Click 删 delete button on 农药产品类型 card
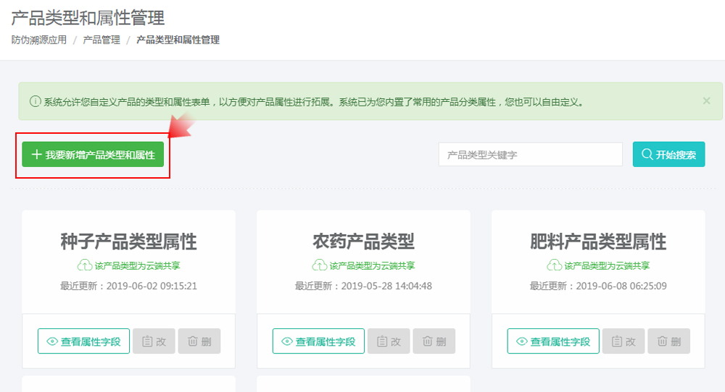This screenshot has width=725, height=392. point(434,341)
